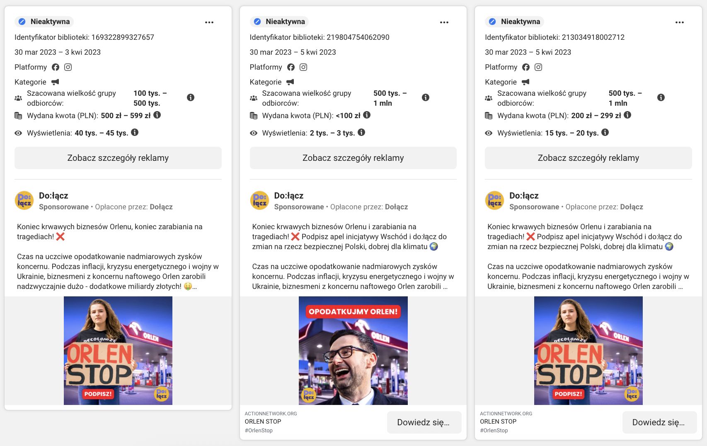Click Do:łącz avatar in ad 169322899327657
707x446 pixels.
coord(24,201)
